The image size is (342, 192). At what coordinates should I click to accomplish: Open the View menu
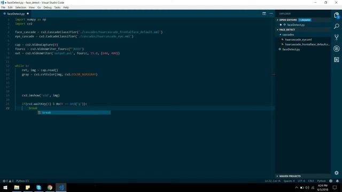(32, 7)
